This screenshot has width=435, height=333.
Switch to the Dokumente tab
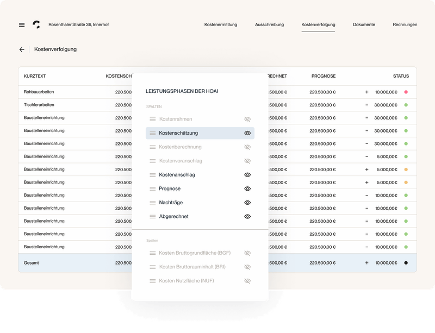coord(363,24)
